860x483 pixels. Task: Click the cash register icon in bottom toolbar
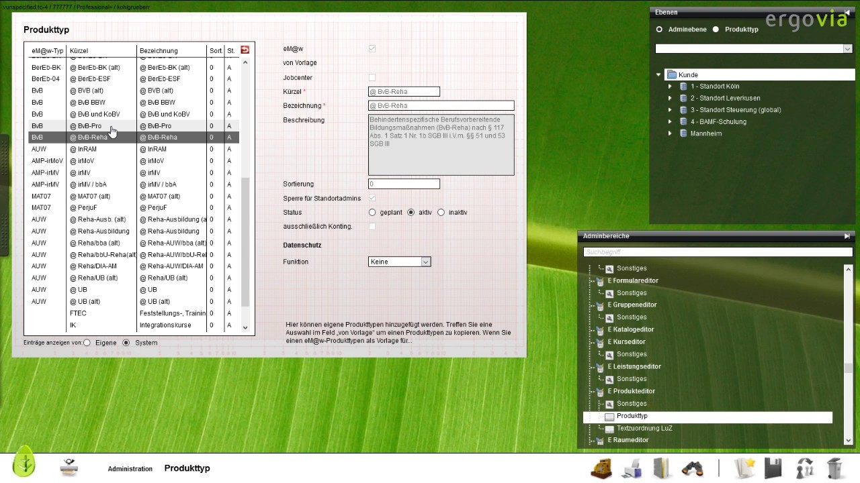(x=601, y=468)
